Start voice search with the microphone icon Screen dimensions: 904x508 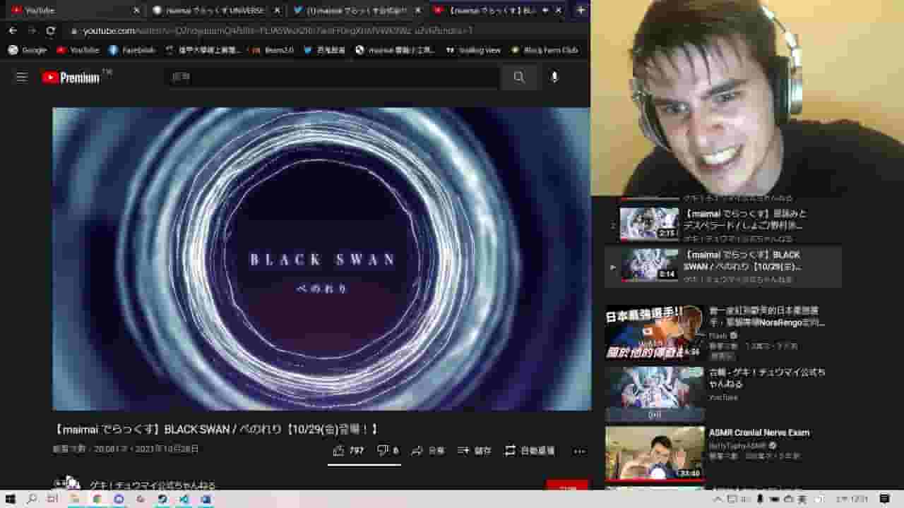click(554, 78)
